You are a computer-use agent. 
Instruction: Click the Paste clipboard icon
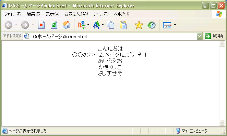click(x=123, y=25)
